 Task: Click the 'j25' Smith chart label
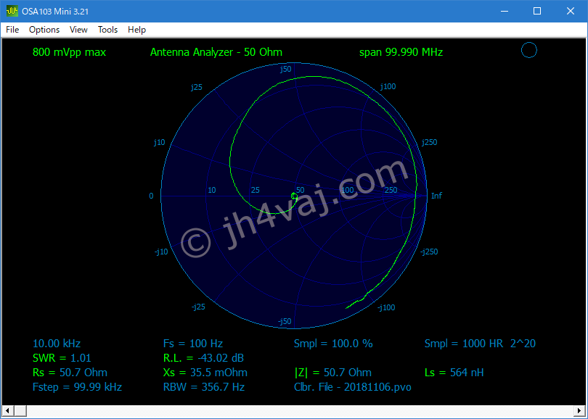pyautogui.click(x=197, y=87)
